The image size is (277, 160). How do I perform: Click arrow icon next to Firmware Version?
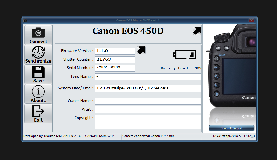[141, 50]
